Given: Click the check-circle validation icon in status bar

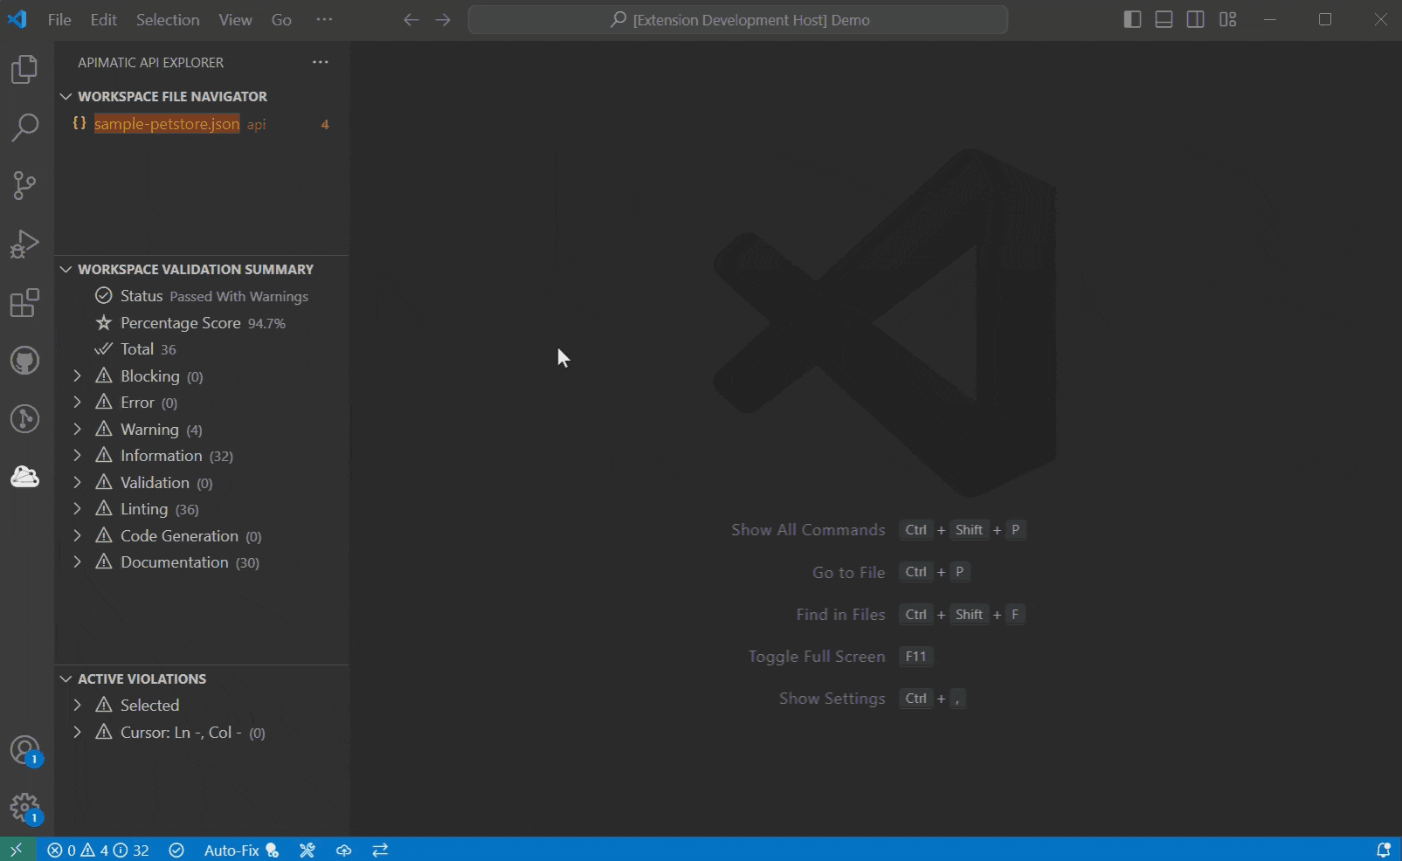Looking at the screenshot, I should [x=176, y=850].
